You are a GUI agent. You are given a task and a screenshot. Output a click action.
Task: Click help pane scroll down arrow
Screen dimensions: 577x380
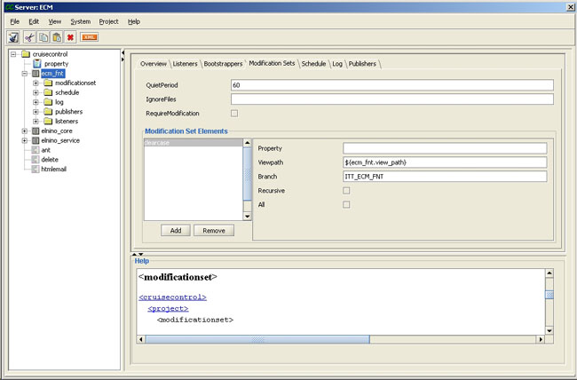[x=549, y=330]
